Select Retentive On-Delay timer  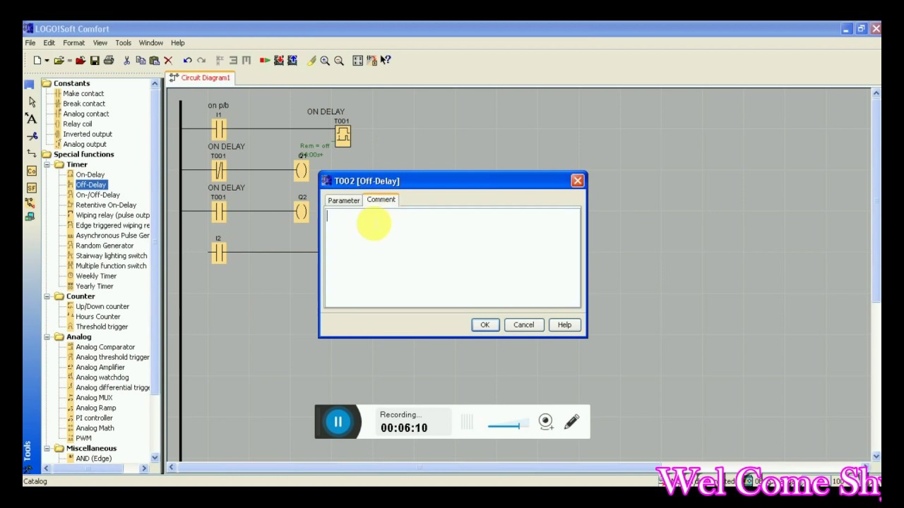point(106,205)
